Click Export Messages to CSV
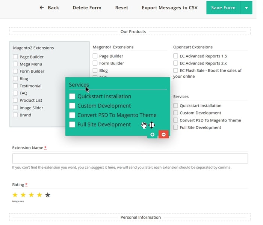This screenshot has width=263, height=225. pyautogui.click(x=170, y=7)
